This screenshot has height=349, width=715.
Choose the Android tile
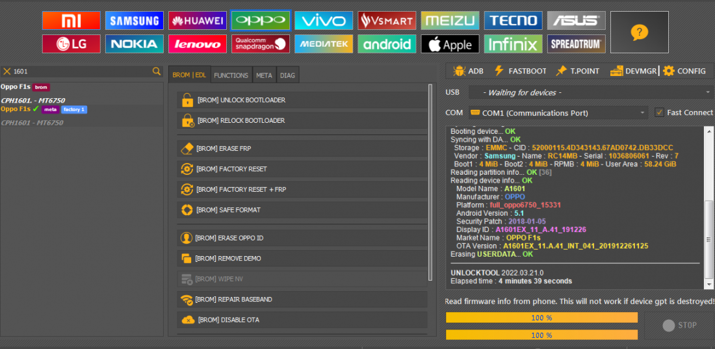(x=387, y=44)
